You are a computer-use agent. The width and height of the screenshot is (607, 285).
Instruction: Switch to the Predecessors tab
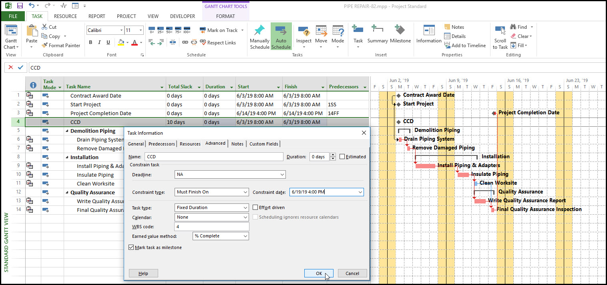point(161,144)
